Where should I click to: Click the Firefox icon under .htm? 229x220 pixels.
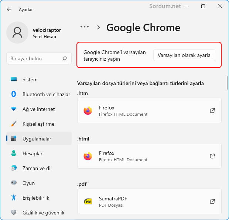(88, 111)
